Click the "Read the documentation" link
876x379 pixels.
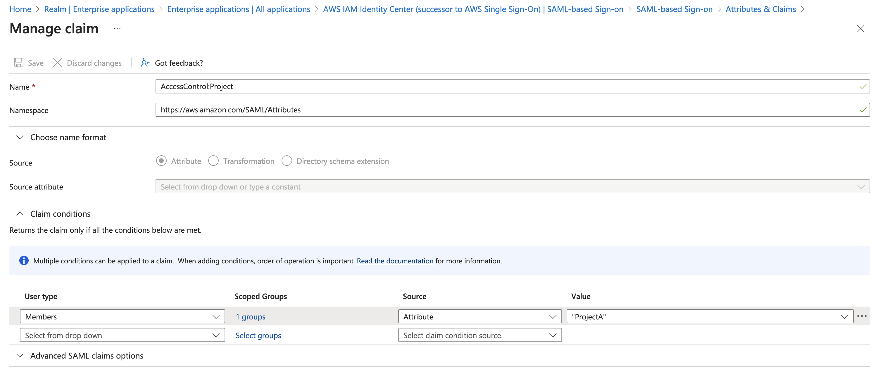(x=395, y=261)
